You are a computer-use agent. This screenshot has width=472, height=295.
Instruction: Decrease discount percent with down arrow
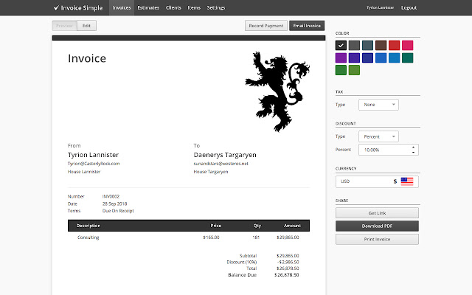pos(413,153)
